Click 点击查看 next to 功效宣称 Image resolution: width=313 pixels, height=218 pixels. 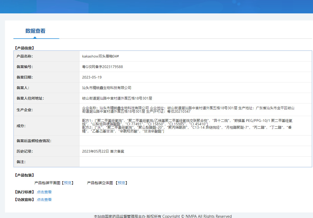click(x=44, y=200)
